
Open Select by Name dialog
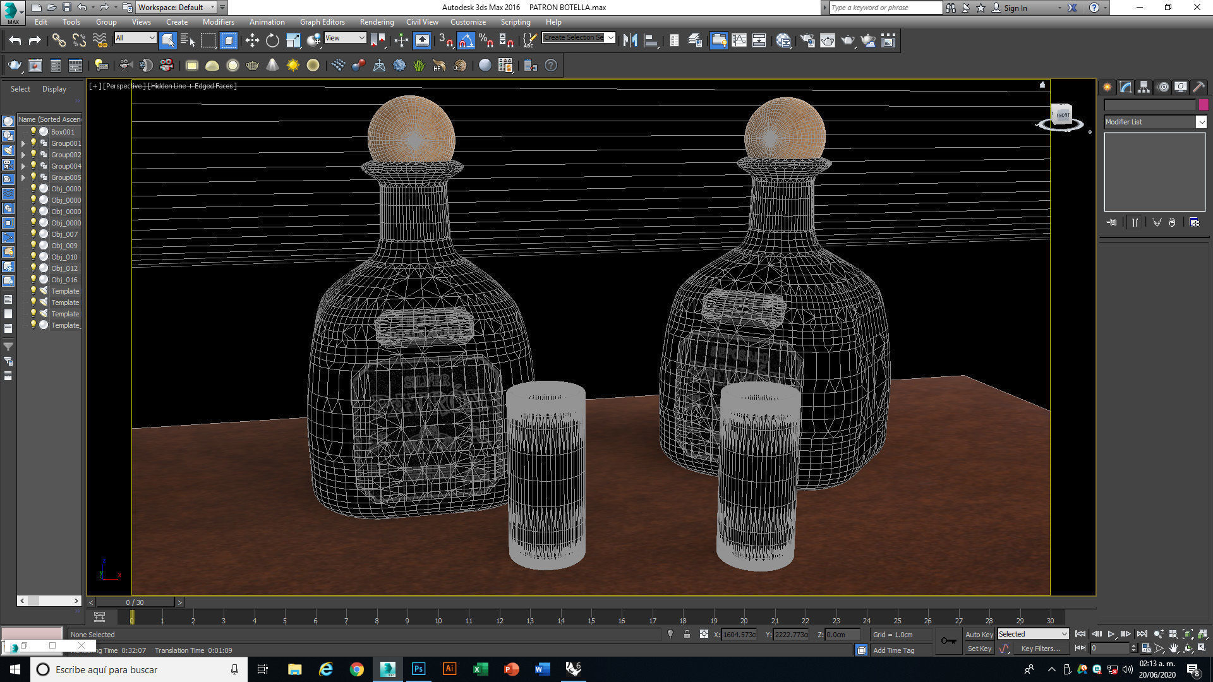coord(188,41)
